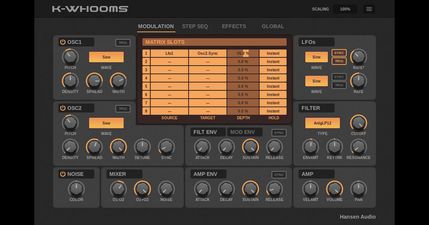Open the first LFO Sine wave selector
This screenshot has height=225, width=429.
tap(316, 57)
